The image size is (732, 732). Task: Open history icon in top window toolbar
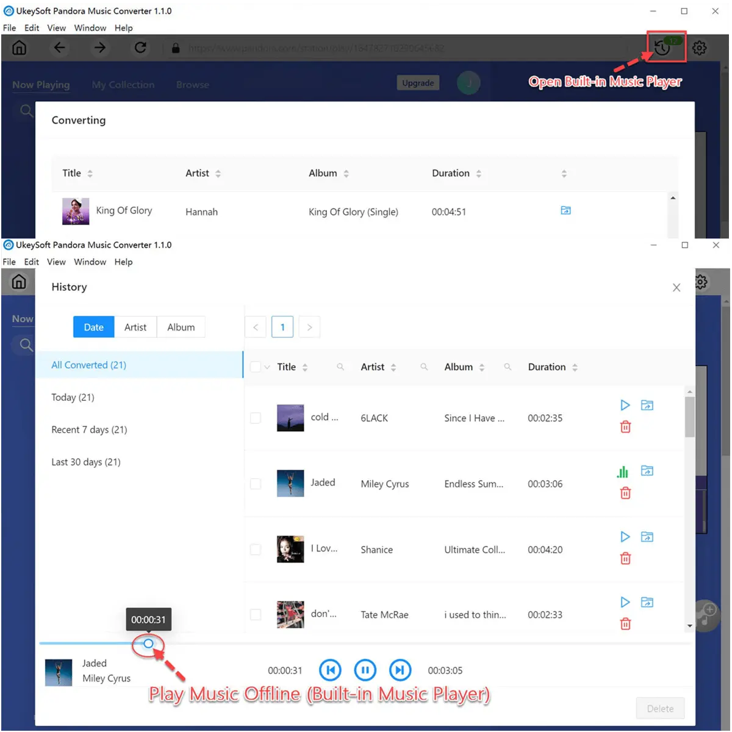tap(662, 48)
